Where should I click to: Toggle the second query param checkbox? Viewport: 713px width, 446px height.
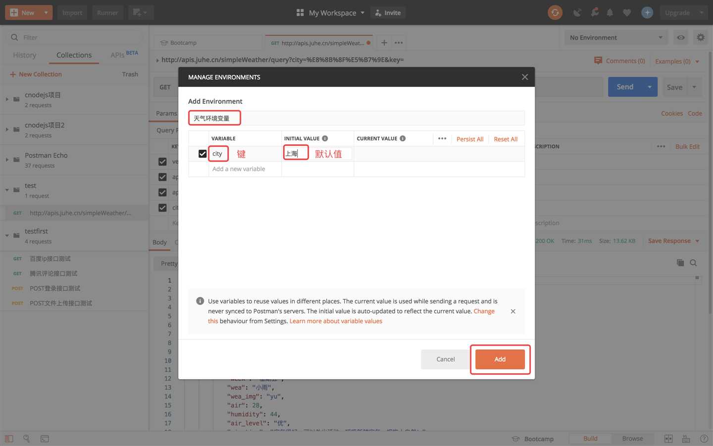click(162, 177)
